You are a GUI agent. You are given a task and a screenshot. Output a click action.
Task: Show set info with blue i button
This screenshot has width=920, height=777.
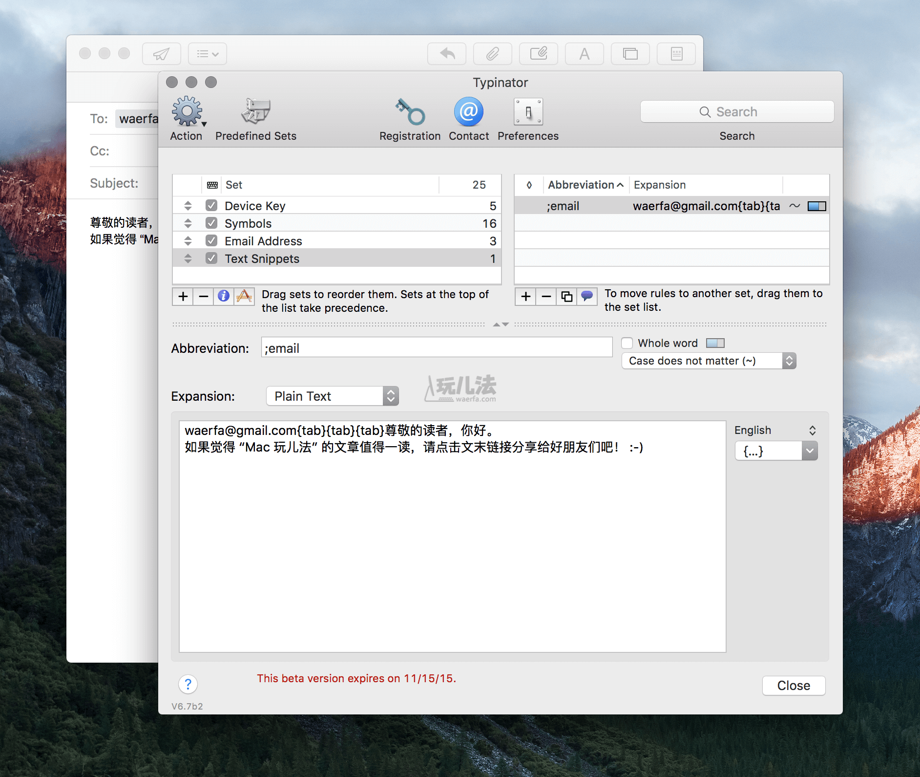pos(224,296)
